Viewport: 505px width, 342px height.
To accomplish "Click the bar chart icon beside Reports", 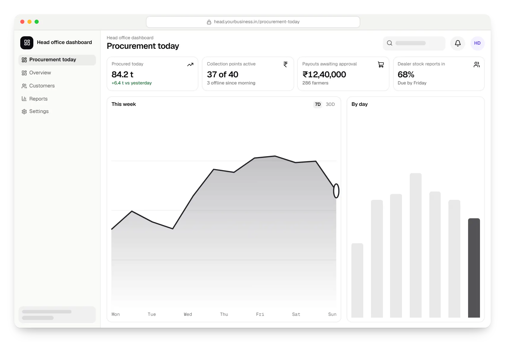I will (24, 99).
